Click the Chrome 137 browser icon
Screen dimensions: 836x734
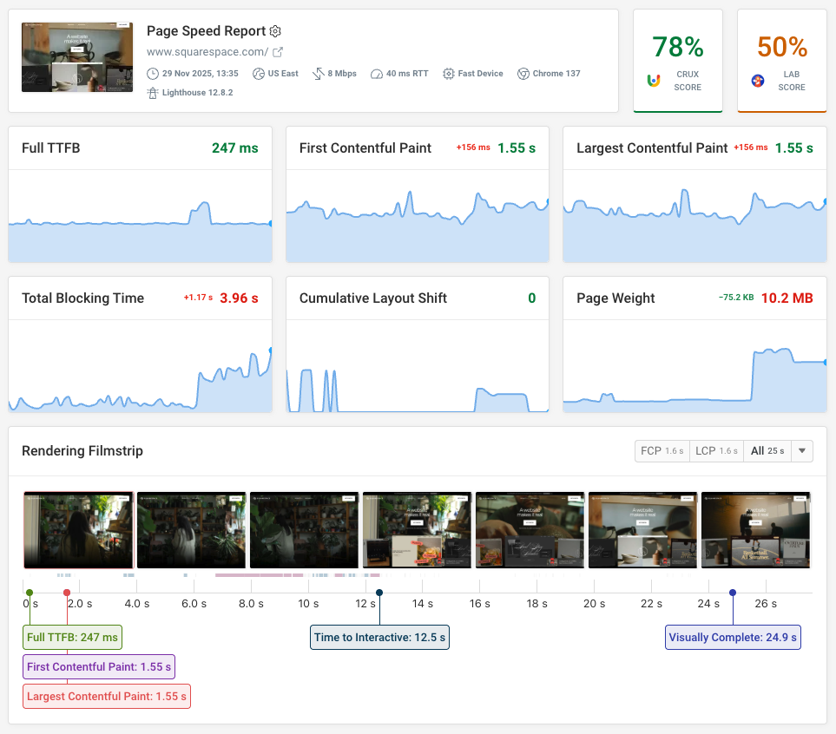coord(523,74)
